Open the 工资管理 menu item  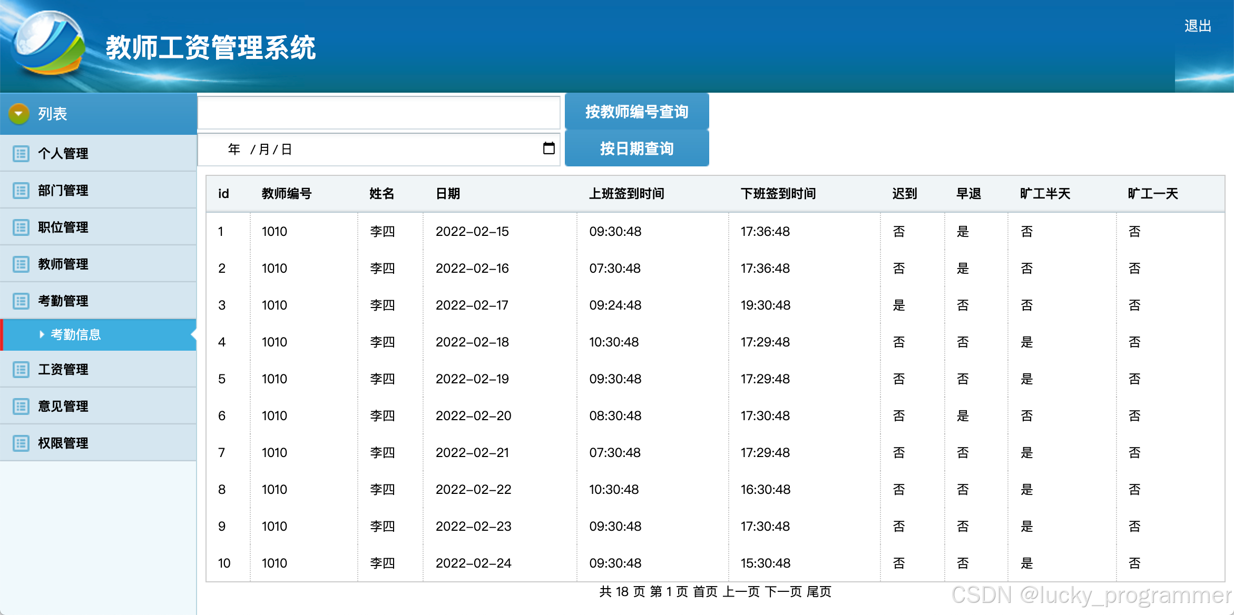[63, 369]
